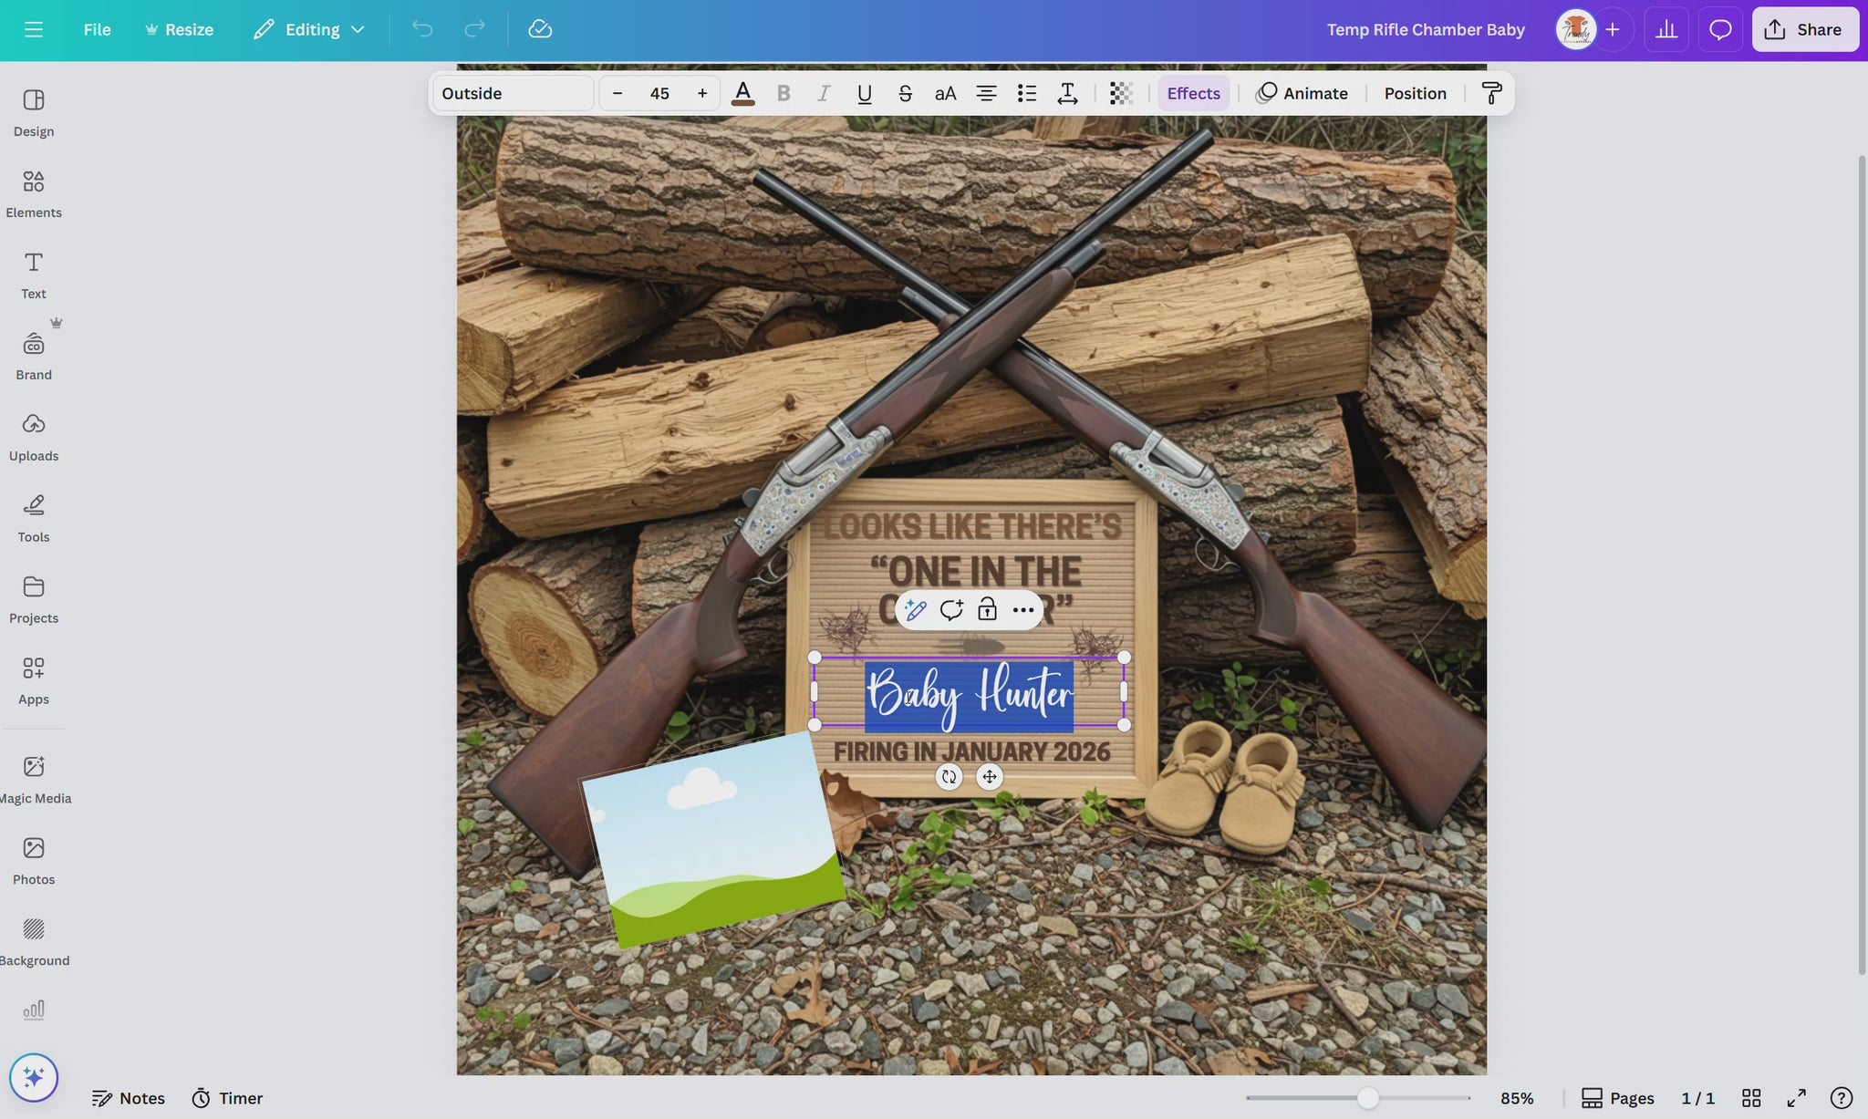The image size is (1868, 1119).
Task: Click the Effects button
Action: (1193, 93)
